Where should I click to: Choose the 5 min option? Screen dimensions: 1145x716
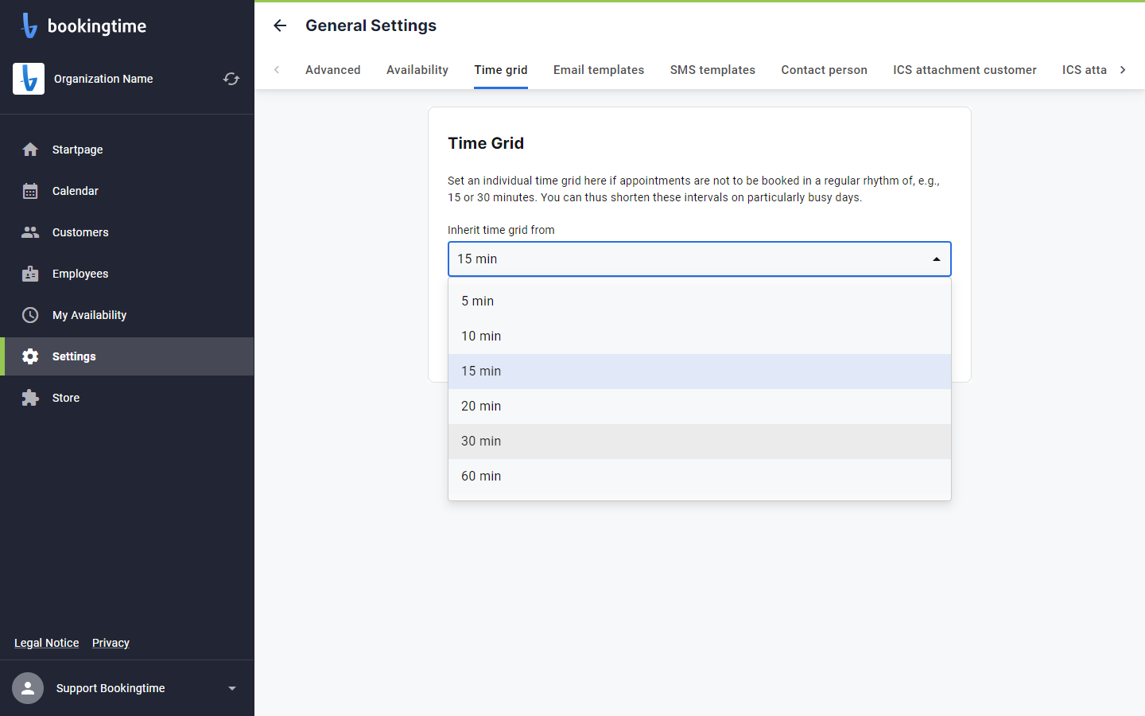coord(700,301)
